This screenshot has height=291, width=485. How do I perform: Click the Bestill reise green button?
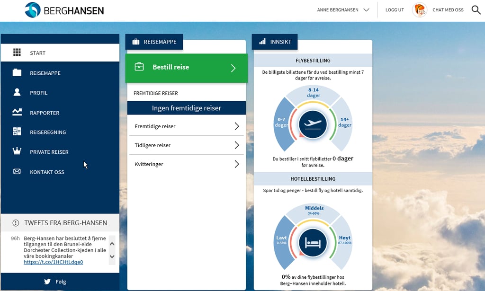tap(187, 68)
